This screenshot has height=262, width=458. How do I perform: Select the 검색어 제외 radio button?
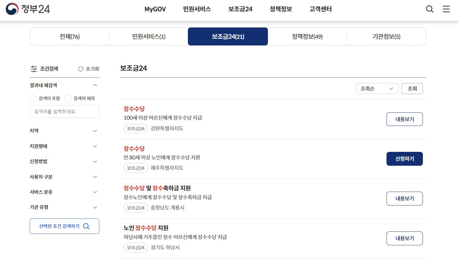click(68, 98)
